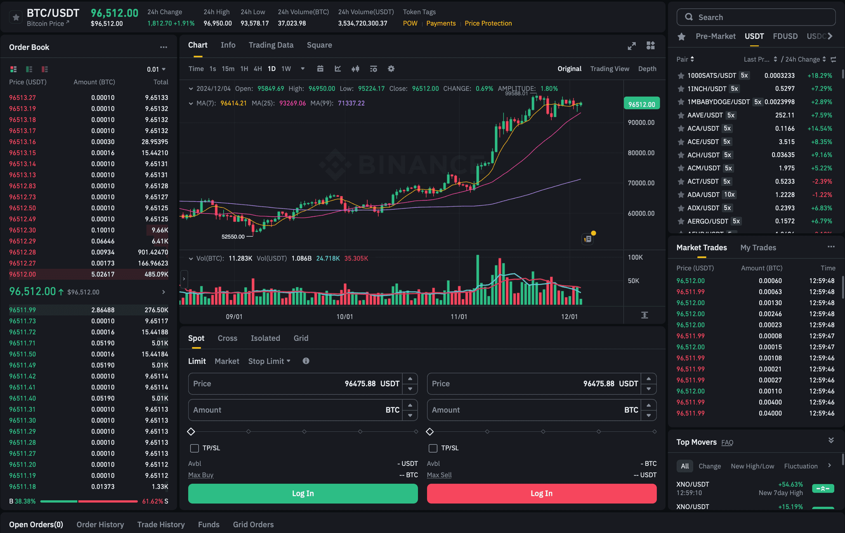Open the date range picker on the chart
Viewport: 845px width, 533px height.
(x=321, y=69)
